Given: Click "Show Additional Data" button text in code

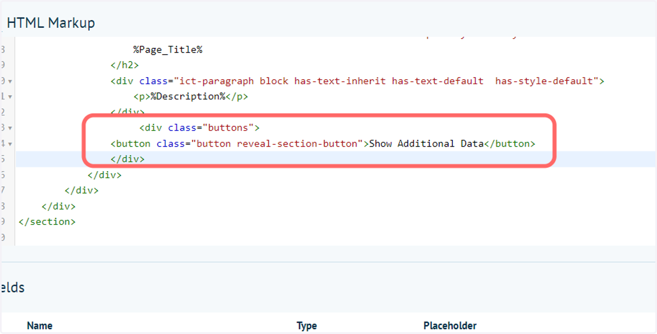Looking at the screenshot, I should [x=427, y=143].
